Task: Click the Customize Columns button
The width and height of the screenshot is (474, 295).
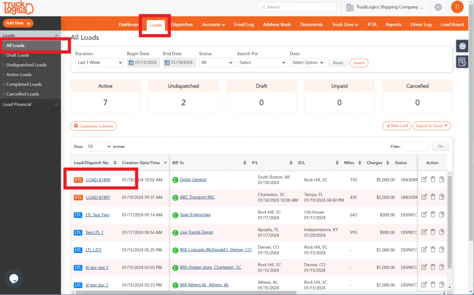Action: [x=94, y=126]
